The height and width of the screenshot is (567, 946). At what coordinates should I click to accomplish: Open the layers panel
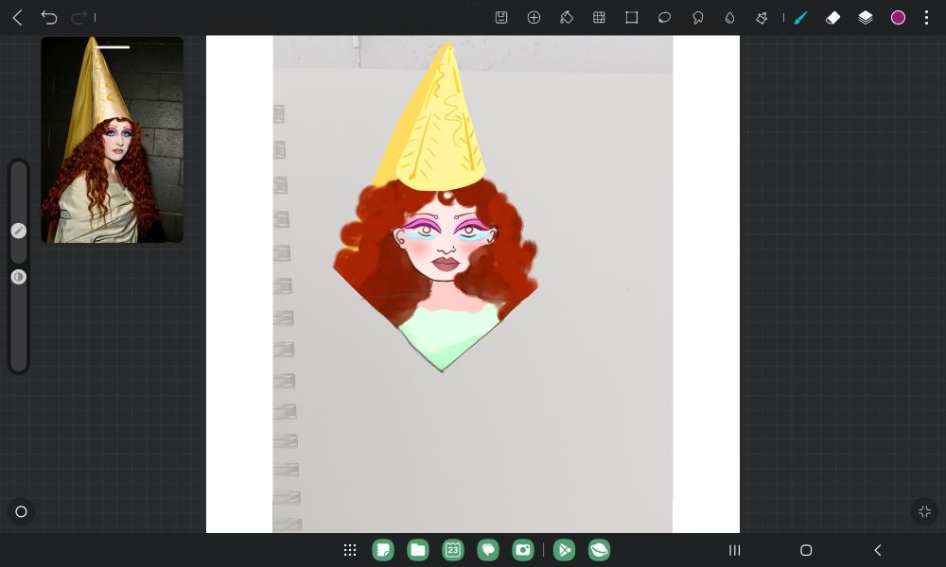pos(866,17)
